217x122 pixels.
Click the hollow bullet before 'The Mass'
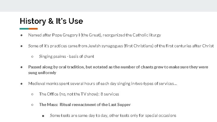click(32, 105)
